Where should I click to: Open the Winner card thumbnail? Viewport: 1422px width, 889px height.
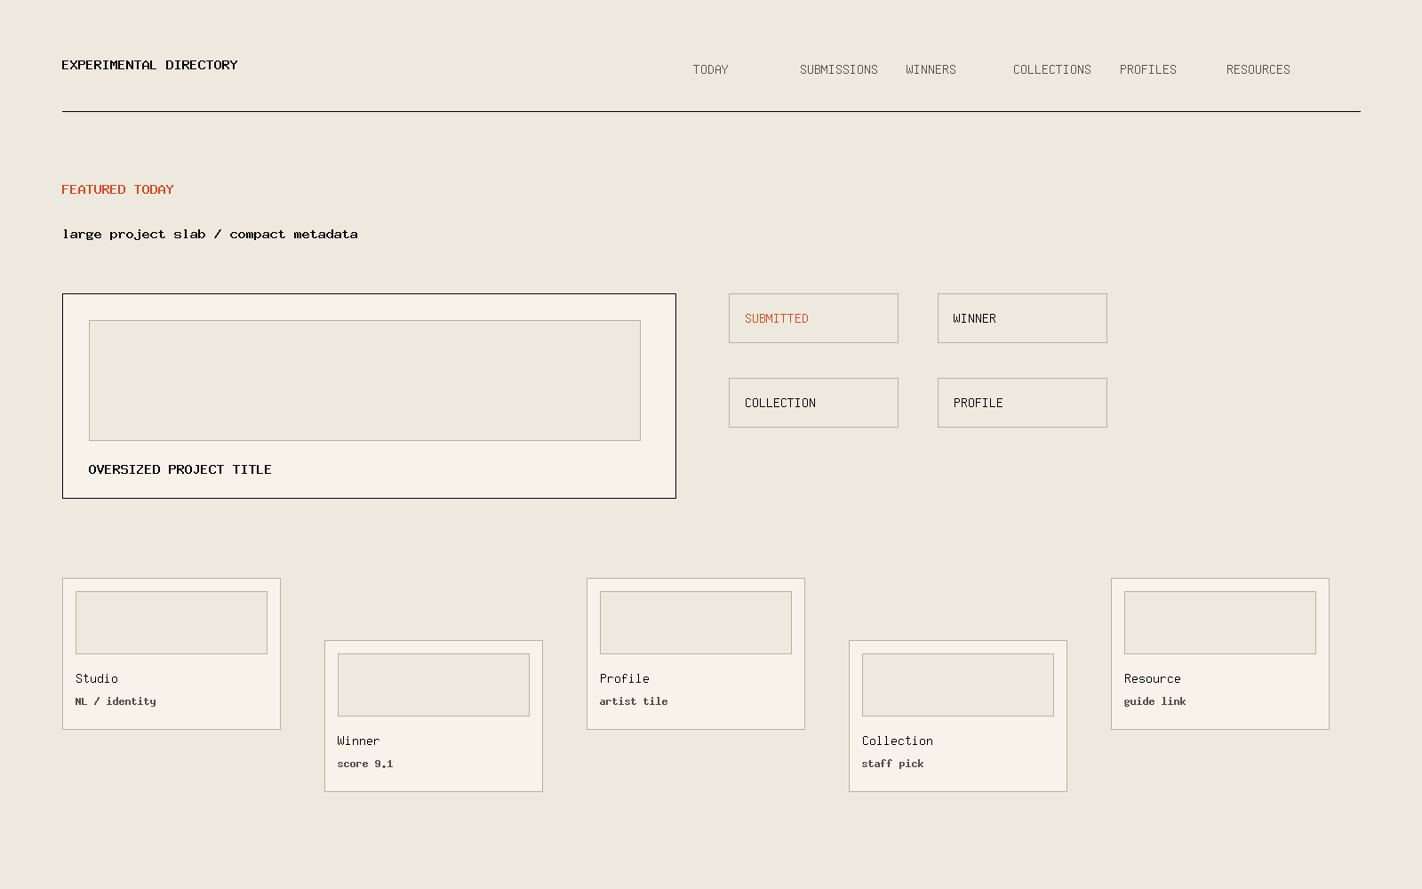[434, 685]
